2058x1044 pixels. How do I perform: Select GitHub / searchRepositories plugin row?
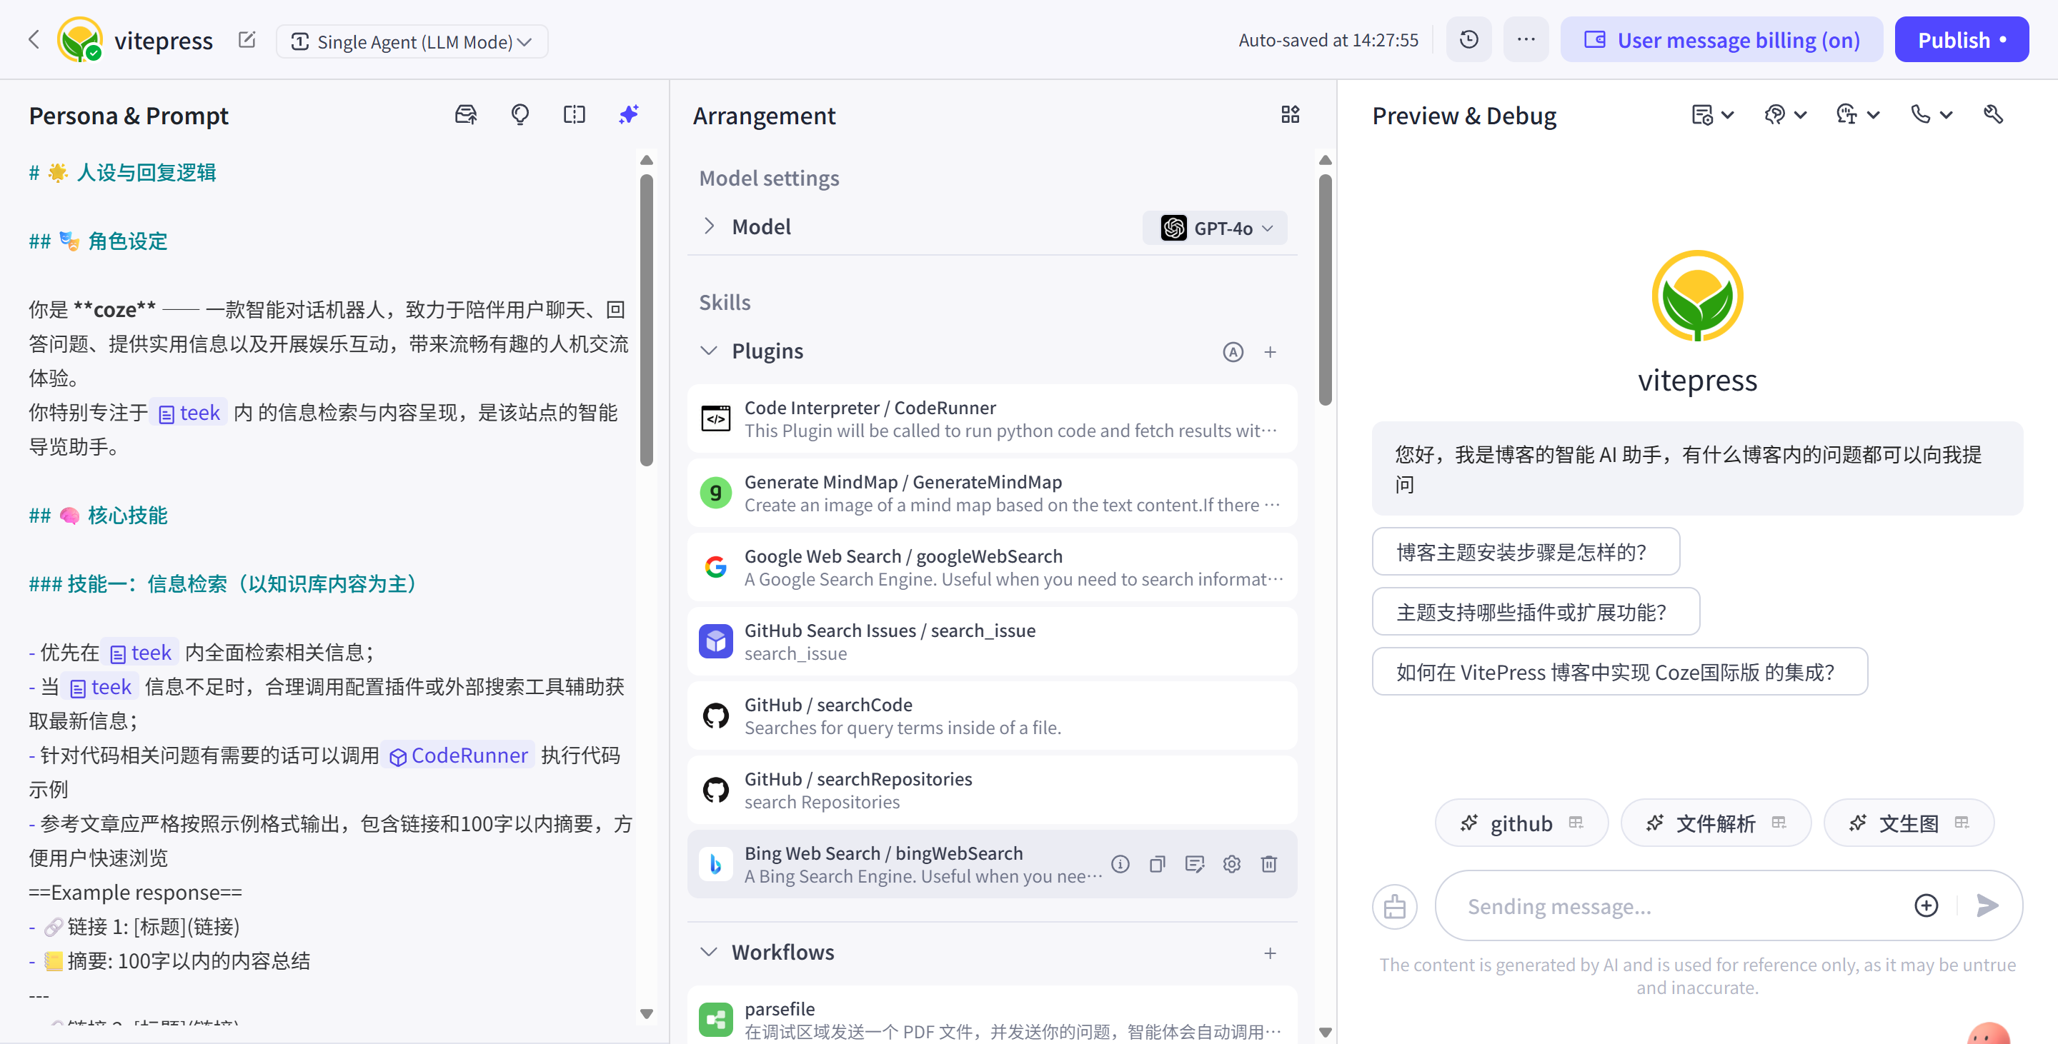pos(991,790)
